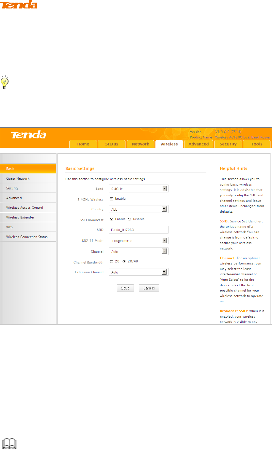The image size is (272, 451).
Task: Open Wireless Extender in sidebar
Action: pyautogui.click(x=28, y=217)
